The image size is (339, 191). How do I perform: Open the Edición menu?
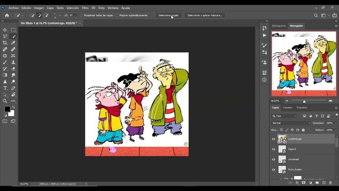click(26, 8)
